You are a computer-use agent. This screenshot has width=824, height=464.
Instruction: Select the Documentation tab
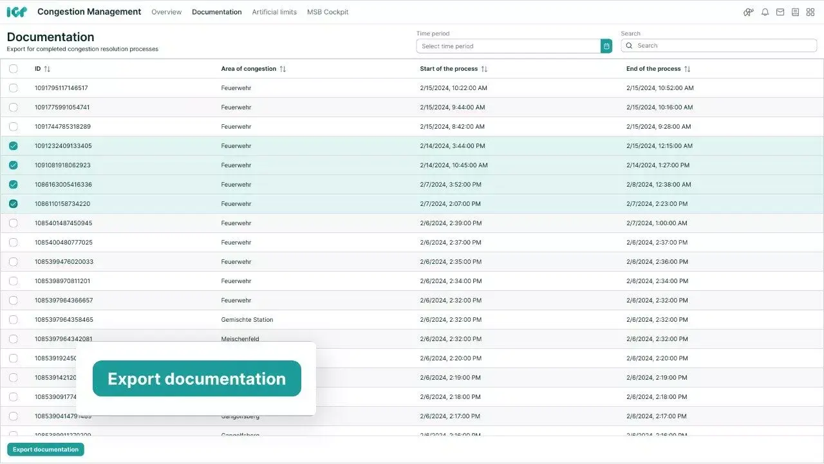217,12
